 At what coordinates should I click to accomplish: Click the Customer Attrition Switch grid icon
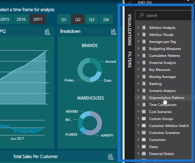point(144,126)
